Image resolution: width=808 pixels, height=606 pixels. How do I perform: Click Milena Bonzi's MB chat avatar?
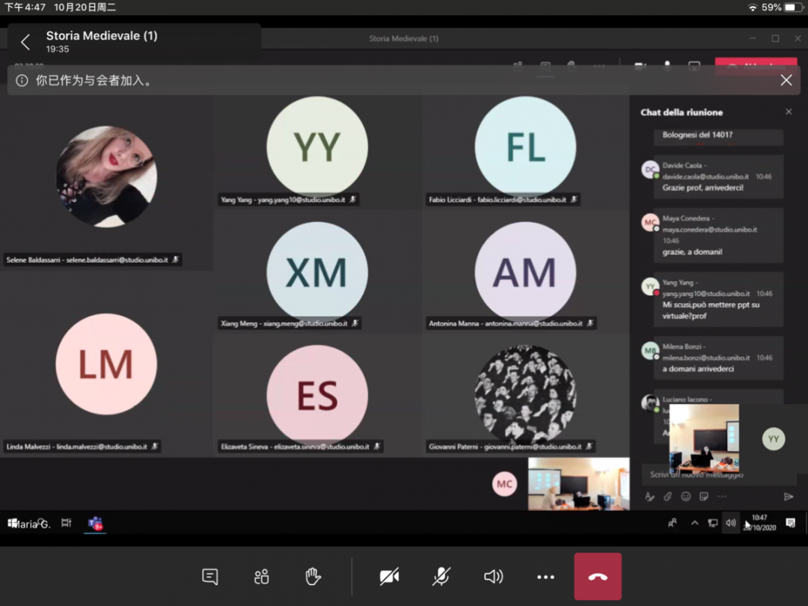650,350
